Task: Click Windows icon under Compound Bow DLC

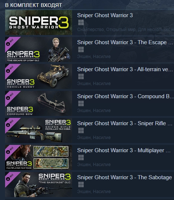Action: 81,103
